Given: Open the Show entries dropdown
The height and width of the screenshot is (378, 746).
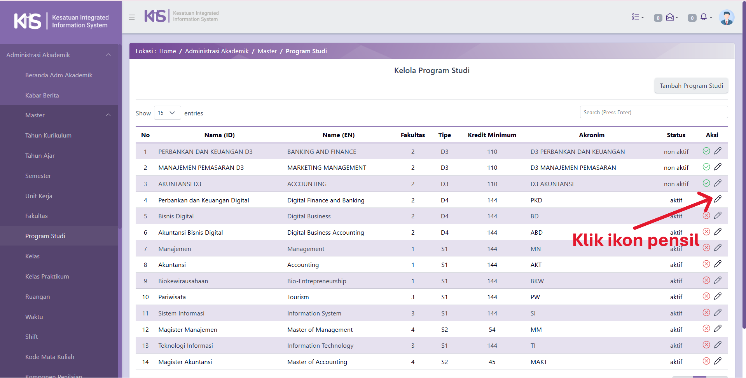Looking at the screenshot, I should click(167, 113).
